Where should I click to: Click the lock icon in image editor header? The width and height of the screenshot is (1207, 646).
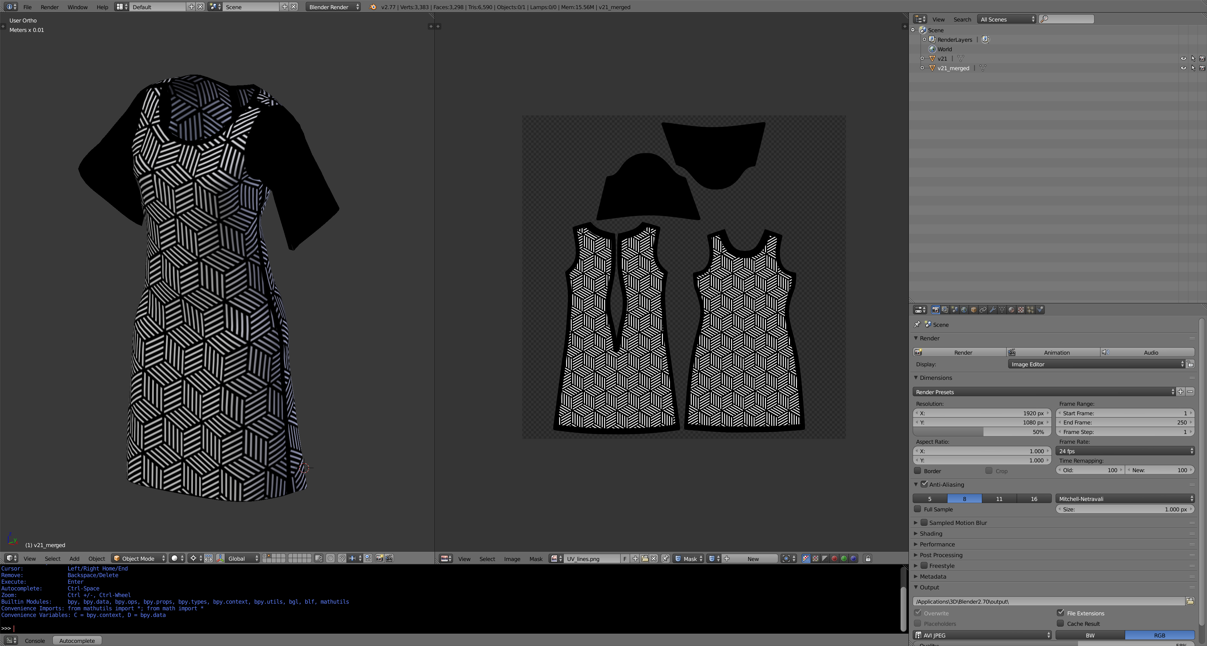point(868,558)
